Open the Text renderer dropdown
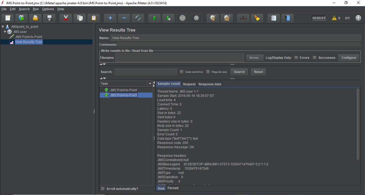 click(x=150, y=84)
